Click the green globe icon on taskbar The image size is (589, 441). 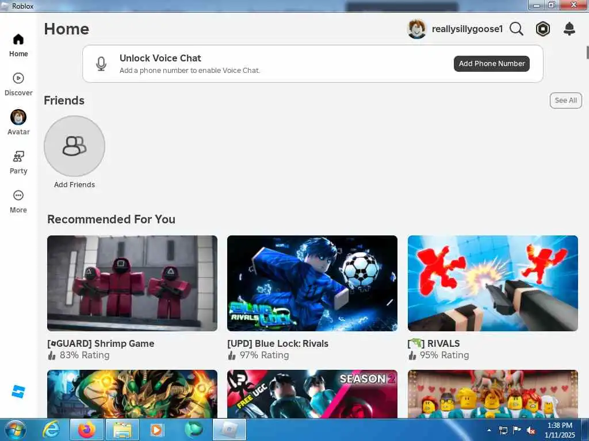point(193,430)
